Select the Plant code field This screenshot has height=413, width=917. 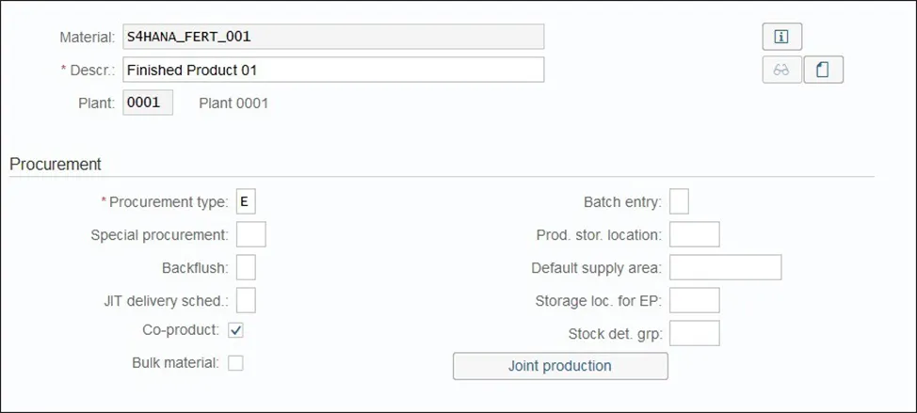point(148,103)
